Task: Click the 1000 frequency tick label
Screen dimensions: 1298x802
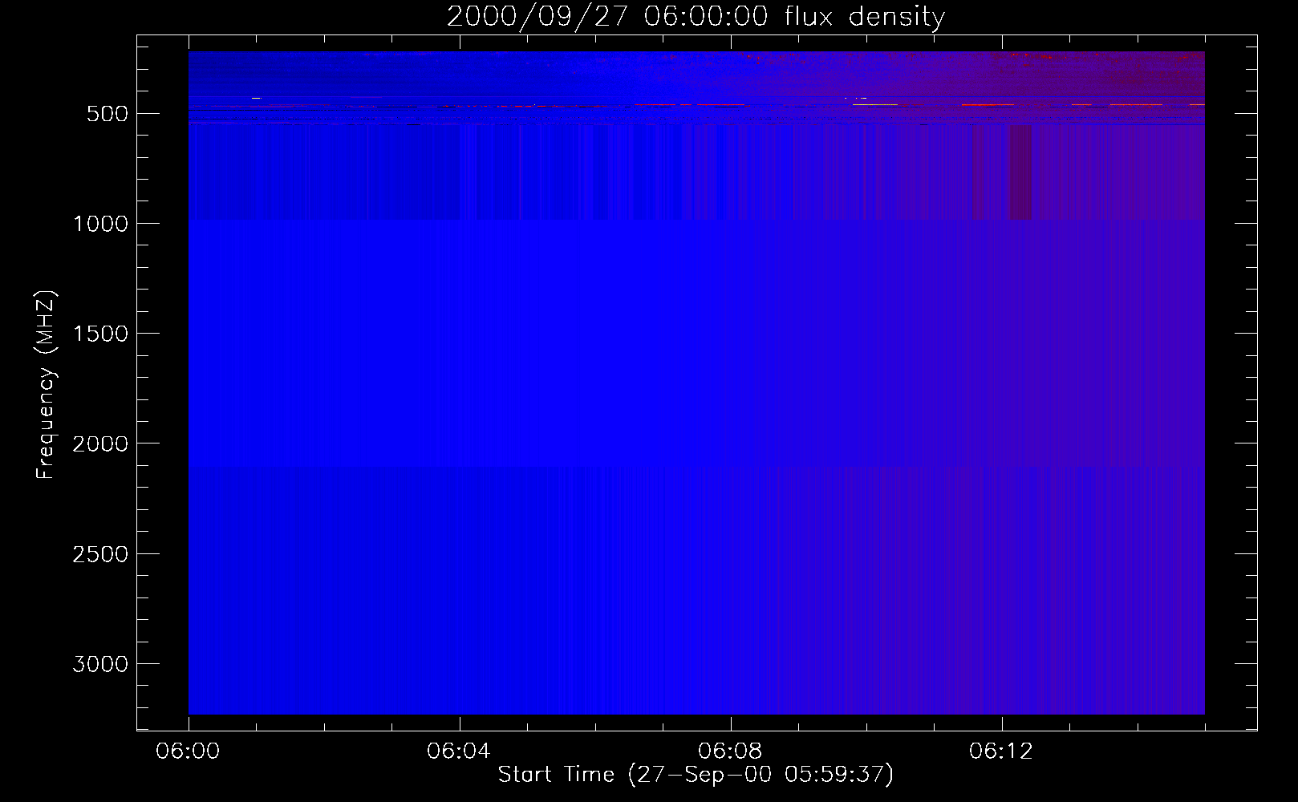Action: click(100, 224)
